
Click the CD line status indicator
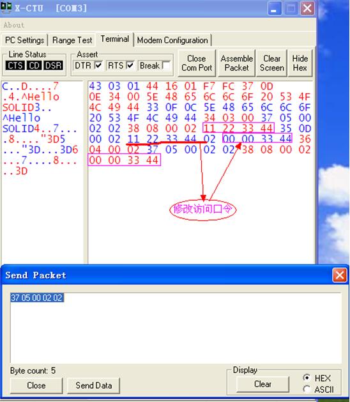34,66
